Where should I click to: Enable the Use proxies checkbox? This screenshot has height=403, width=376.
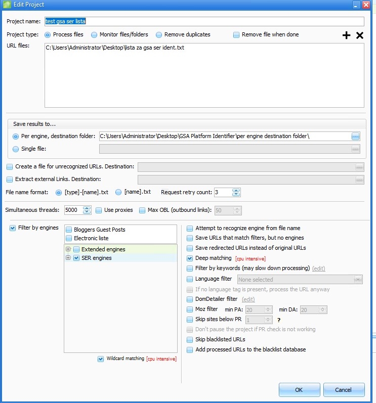pos(99,210)
